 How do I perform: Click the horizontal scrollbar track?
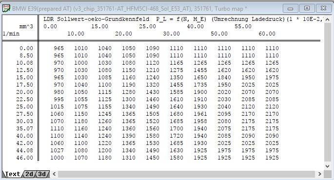tap(187, 174)
